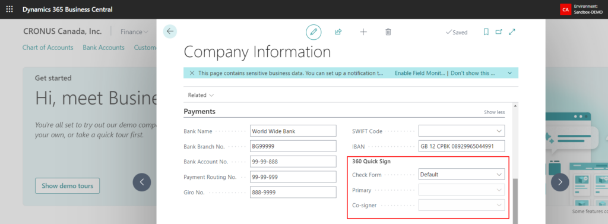The width and height of the screenshot is (608, 224).
Task: Click Don't show this again link
Action: [473, 73]
